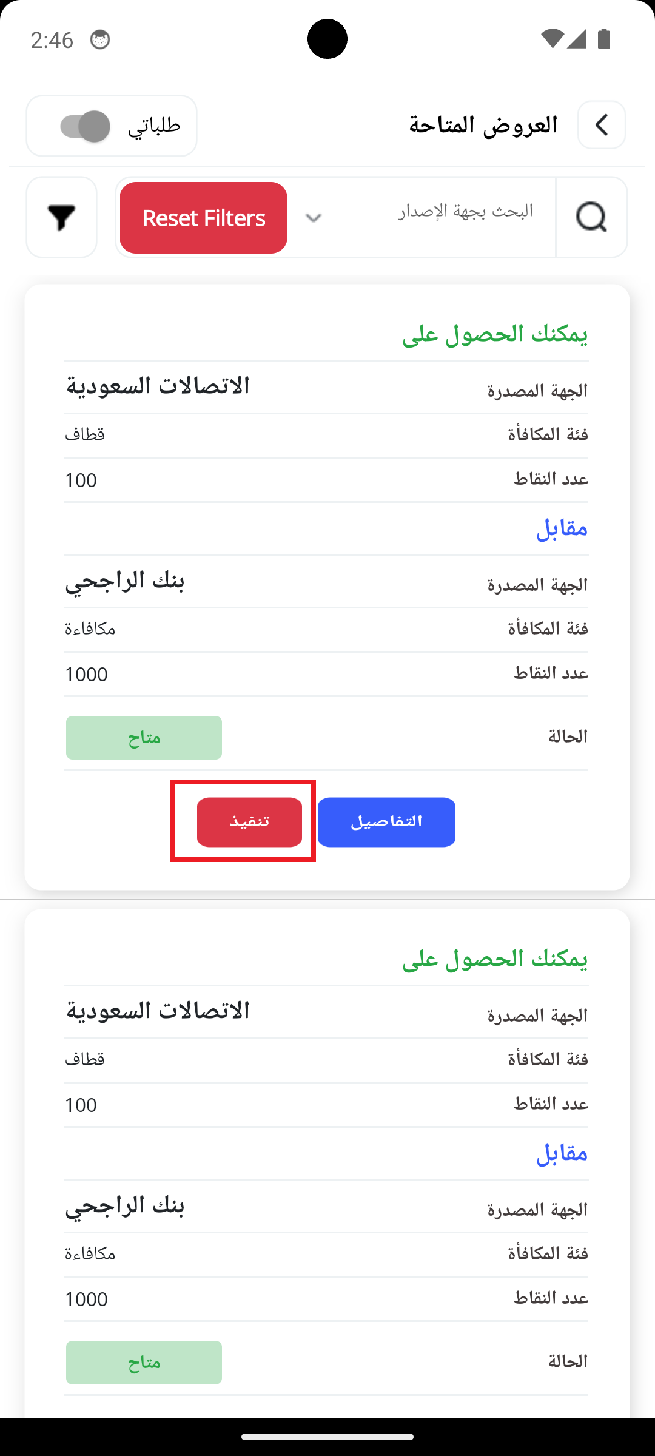Tap the العروض المتاحة page title
The height and width of the screenshot is (1456, 655).
coord(483,125)
